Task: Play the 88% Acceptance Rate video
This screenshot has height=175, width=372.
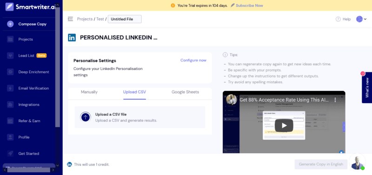Action: pos(284,125)
